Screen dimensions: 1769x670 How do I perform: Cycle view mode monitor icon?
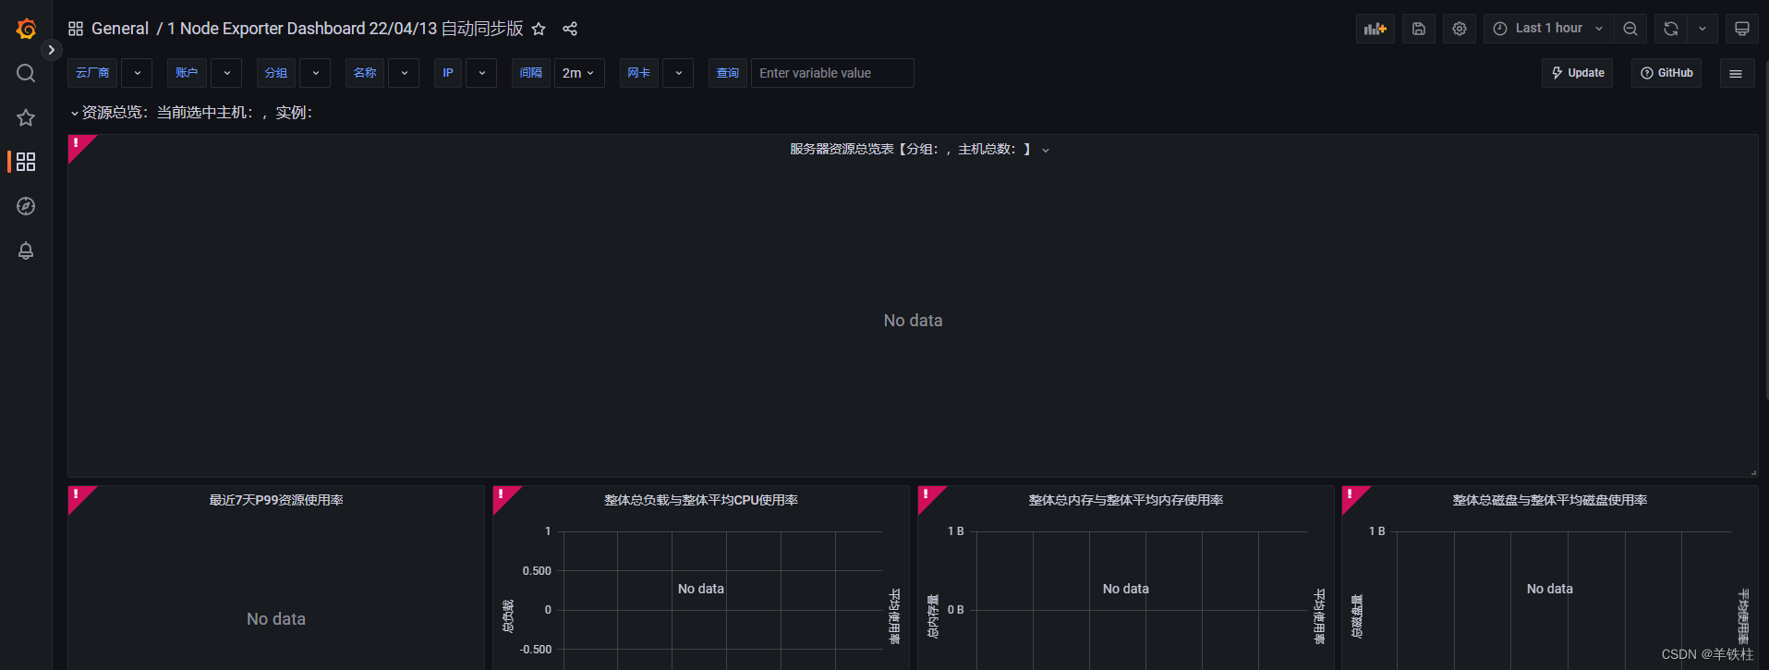click(1742, 29)
